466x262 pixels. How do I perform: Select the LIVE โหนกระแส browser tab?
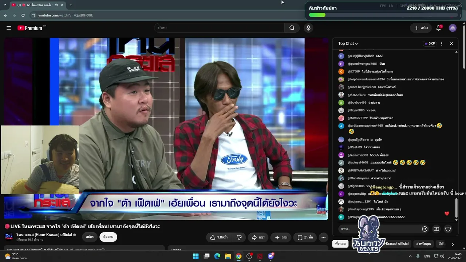[37, 5]
